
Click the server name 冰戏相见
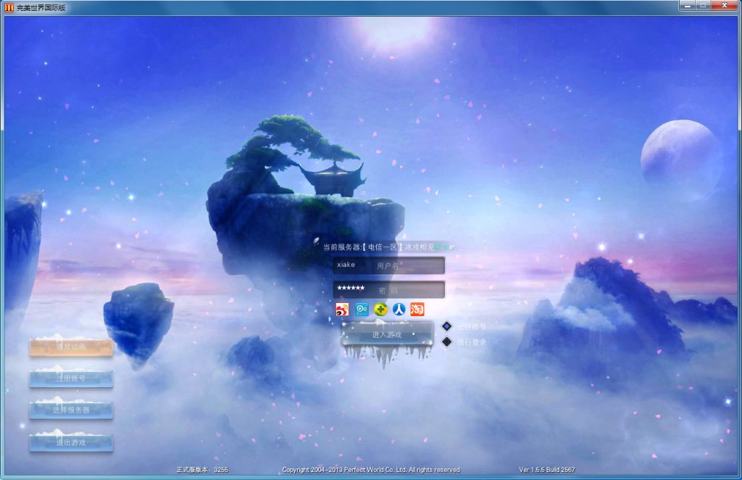click(419, 246)
